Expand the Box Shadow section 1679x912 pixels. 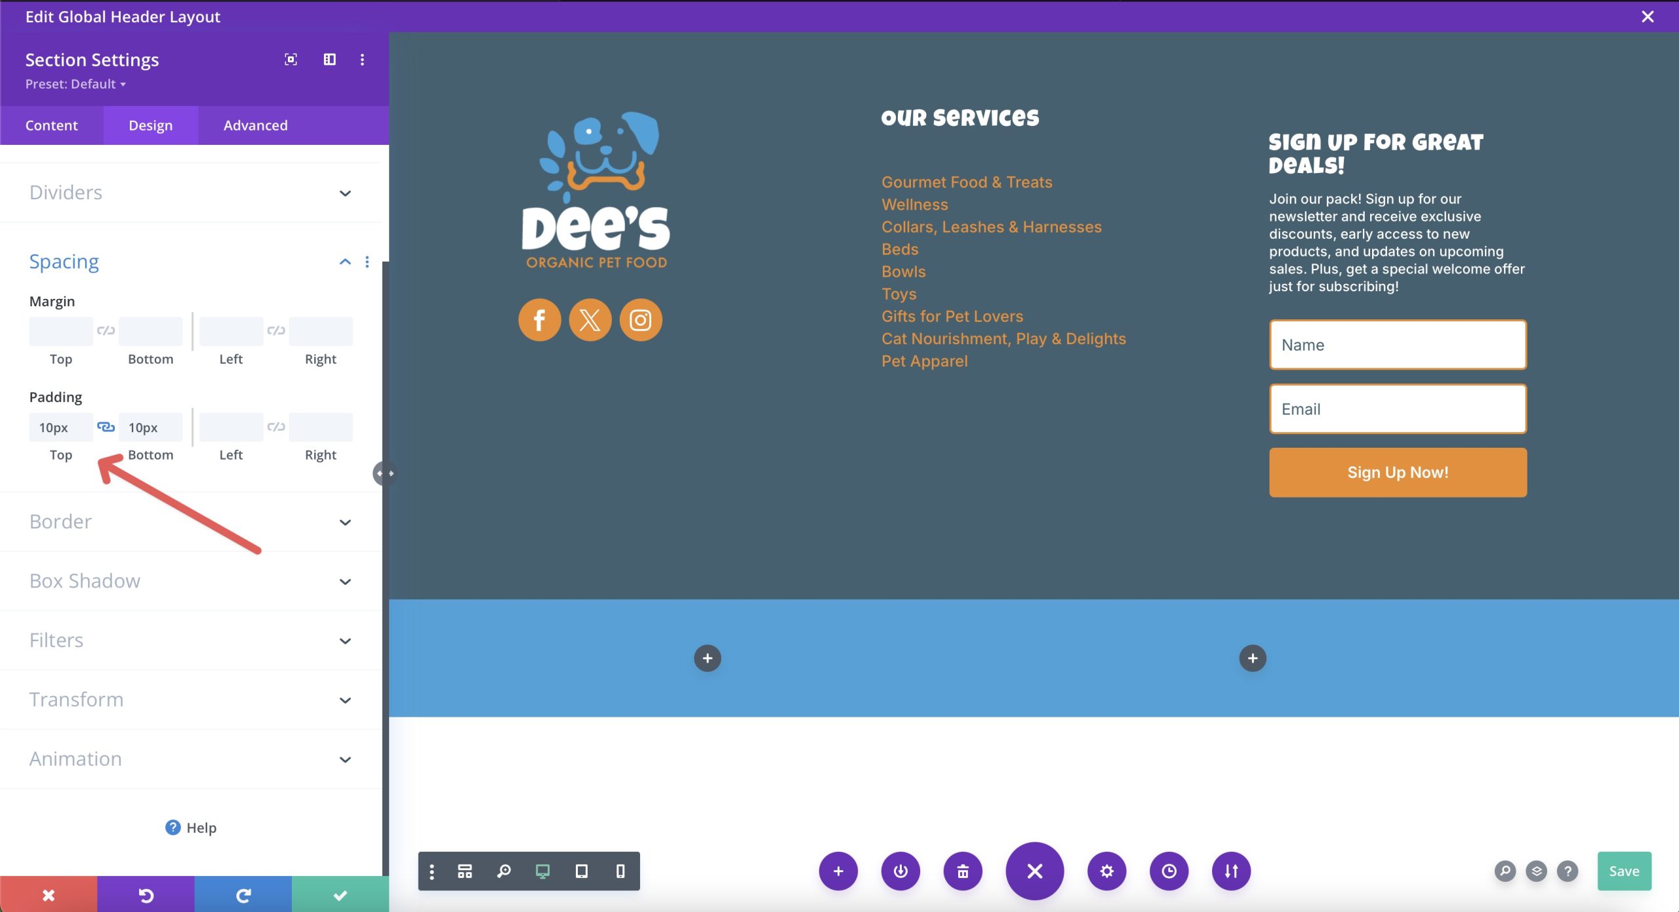tap(345, 581)
